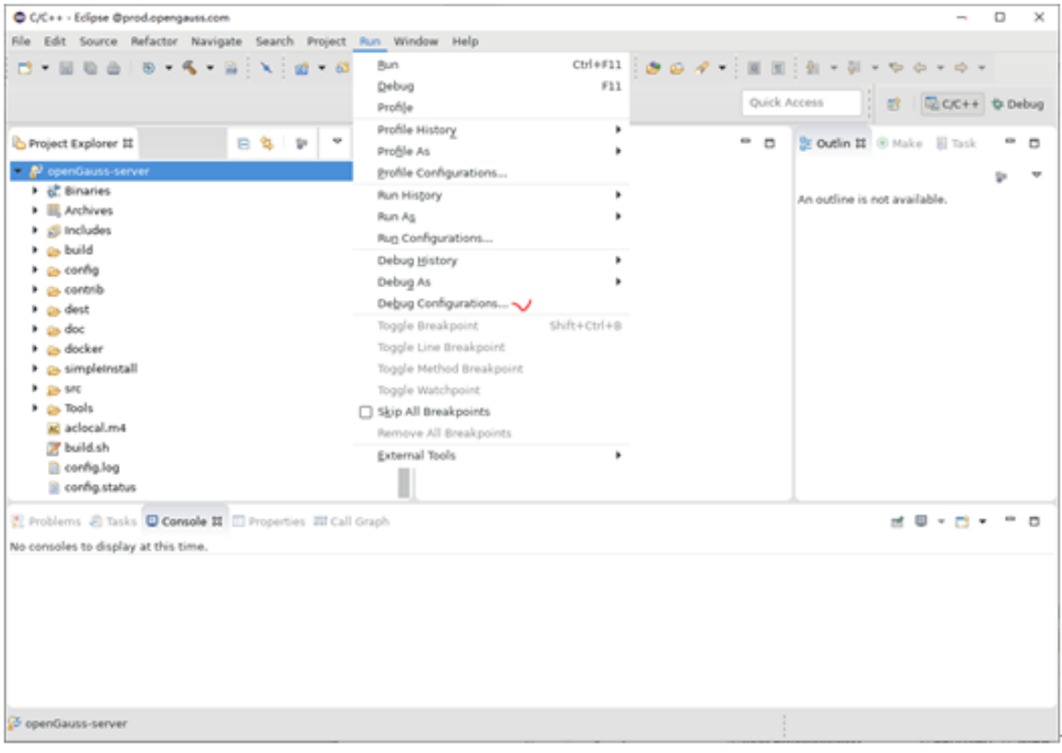Screen dimensions: 1062x753
Task: Choose Profile Configurations from menu
Action: pos(441,173)
